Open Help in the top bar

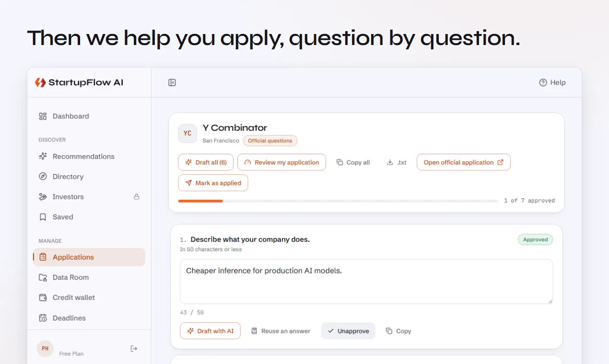click(552, 82)
